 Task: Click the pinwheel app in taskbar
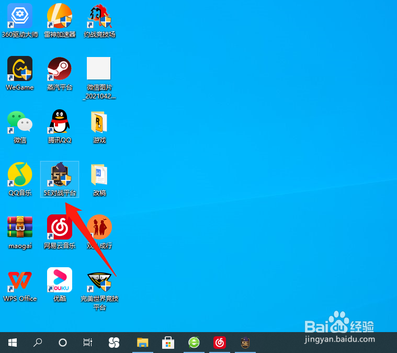tap(114, 343)
